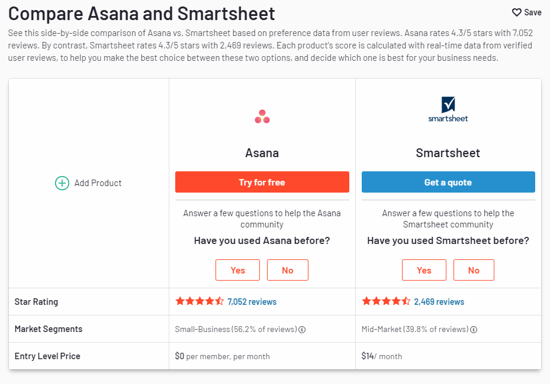This screenshot has width=550, height=384.
Task: Click the Smartsheet logo image
Action: coord(448,109)
